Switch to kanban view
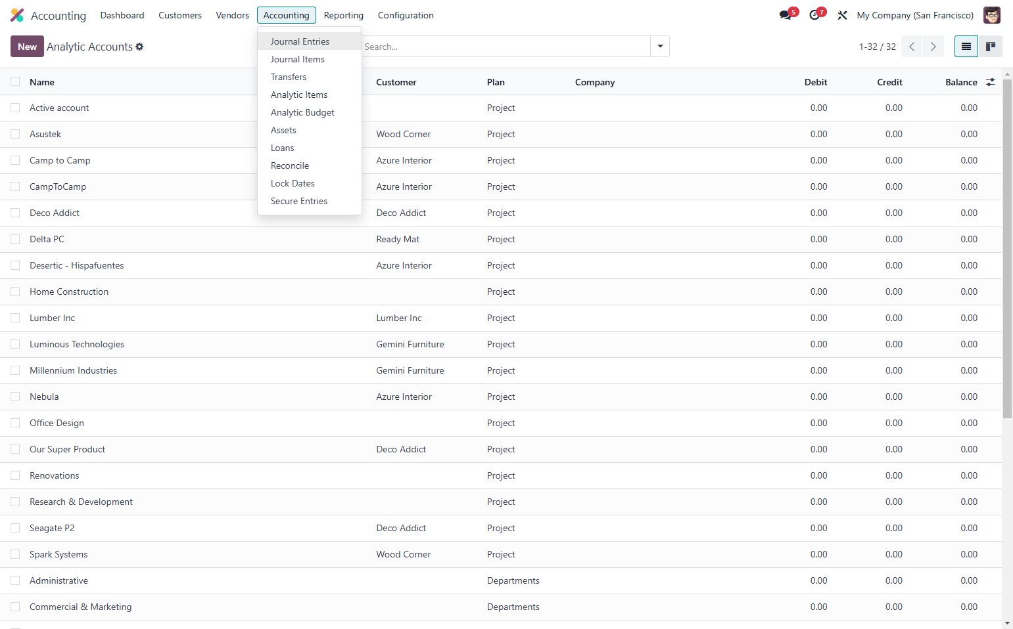The width and height of the screenshot is (1013, 629). [991, 47]
